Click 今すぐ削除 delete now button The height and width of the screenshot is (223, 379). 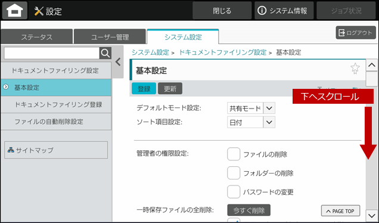pyautogui.click(x=248, y=210)
